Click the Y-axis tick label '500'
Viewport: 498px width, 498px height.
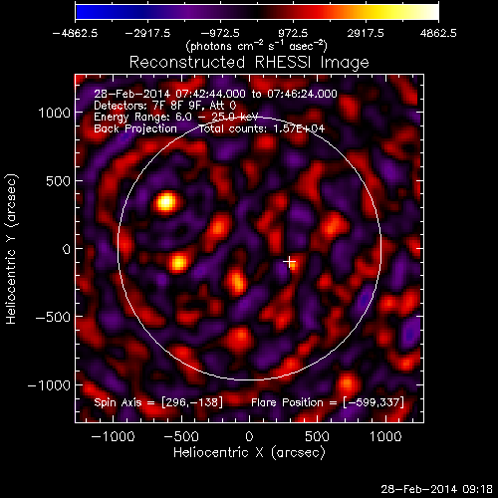click(58, 181)
